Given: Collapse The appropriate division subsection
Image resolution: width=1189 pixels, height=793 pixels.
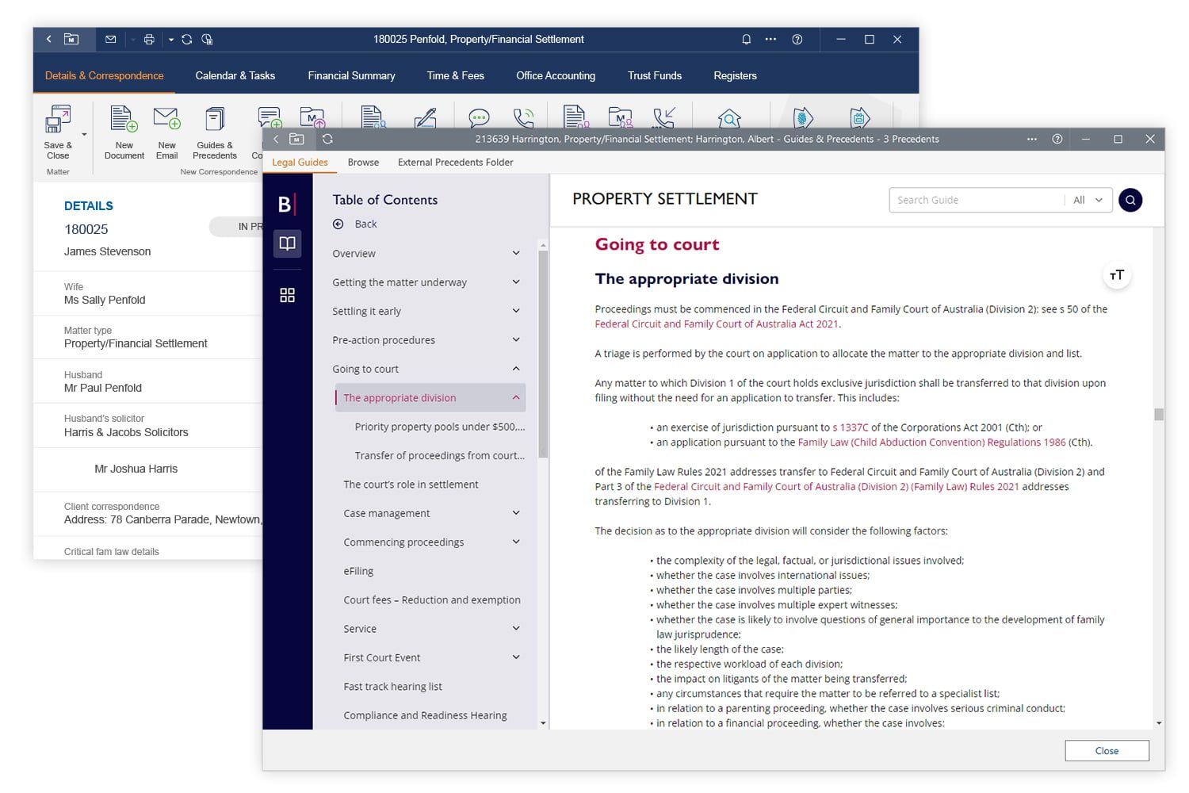Looking at the screenshot, I should tap(516, 397).
